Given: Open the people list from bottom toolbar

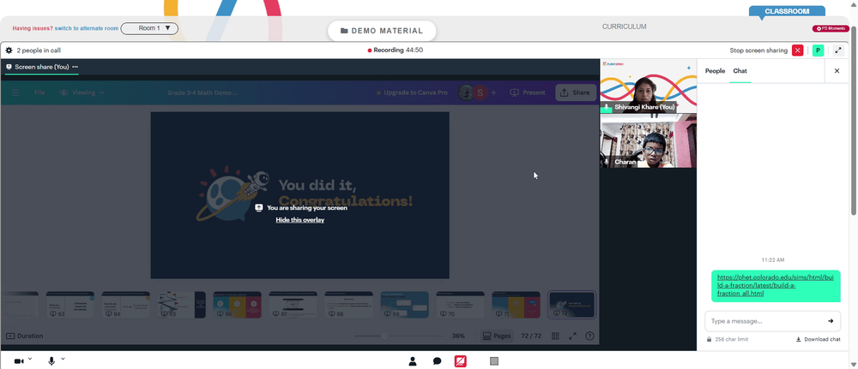Looking at the screenshot, I should pos(414,360).
